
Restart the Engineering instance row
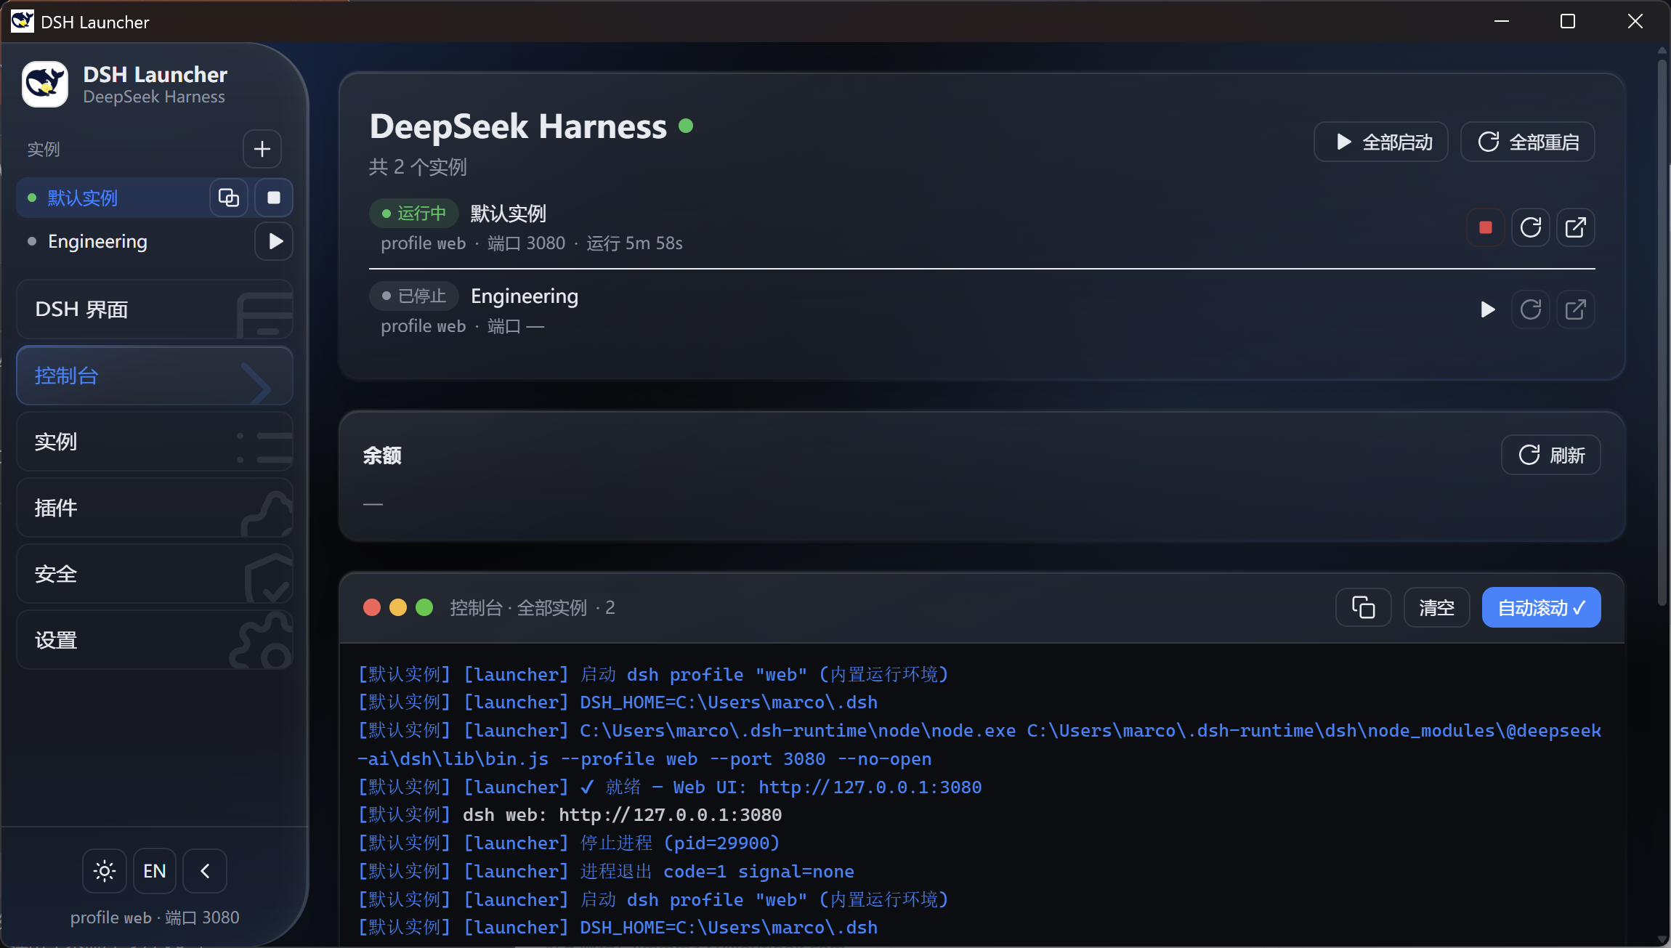(1531, 309)
